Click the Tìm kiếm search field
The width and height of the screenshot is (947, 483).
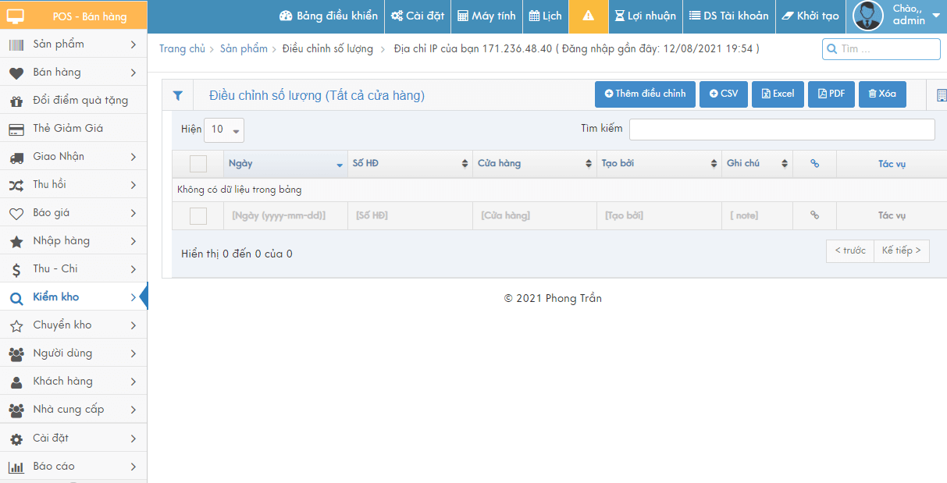tap(781, 130)
